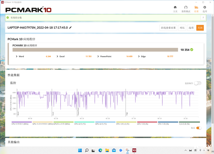This screenshot has width=214, height=154.
Task: Click the PowerPoint score value 14 499
Action: pyautogui.click(x=129, y=56)
